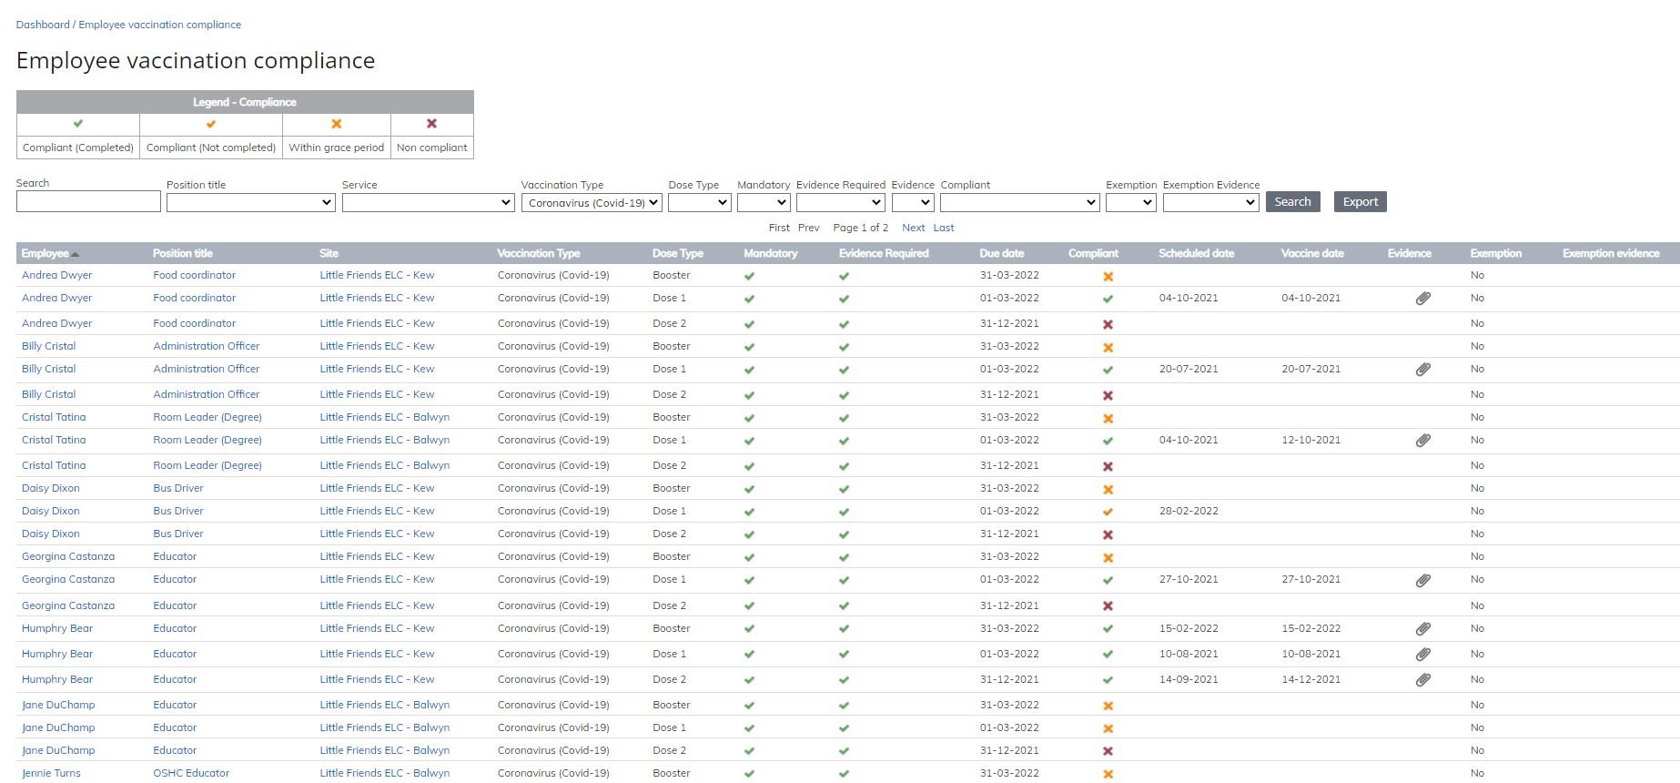Click the Search button
1680x783 pixels.
[1292, 202]
